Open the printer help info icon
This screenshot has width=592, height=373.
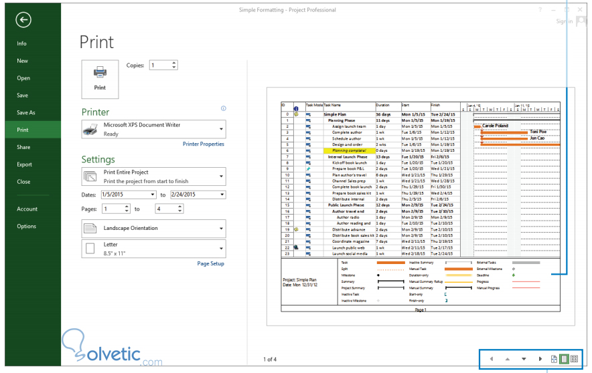click(x=224, y=108)
